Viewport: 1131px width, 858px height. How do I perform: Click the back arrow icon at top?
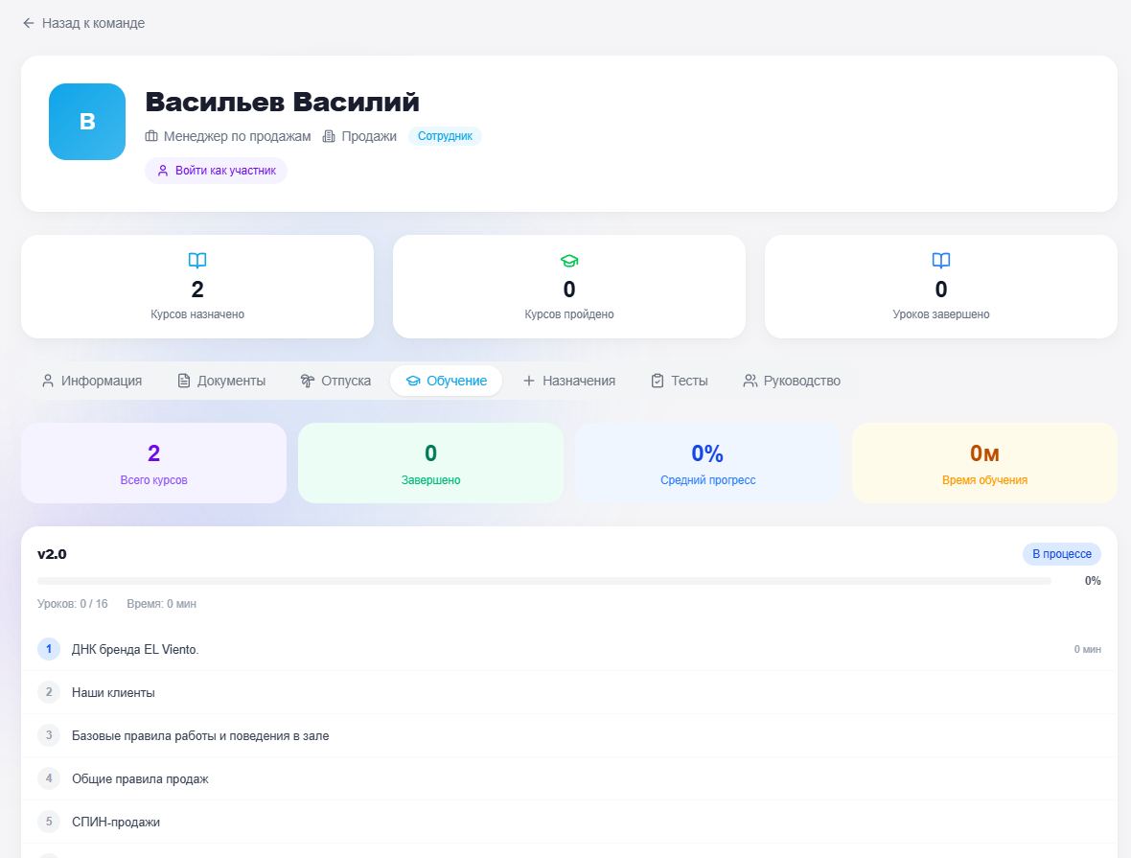28,23
